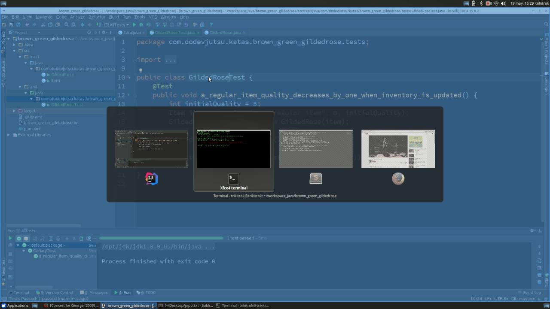
Task: Expand the target folder in project tree
Action: [14, 111]
